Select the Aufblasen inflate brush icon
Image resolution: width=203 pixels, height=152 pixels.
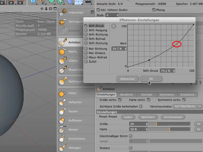(x=63, y=121)
